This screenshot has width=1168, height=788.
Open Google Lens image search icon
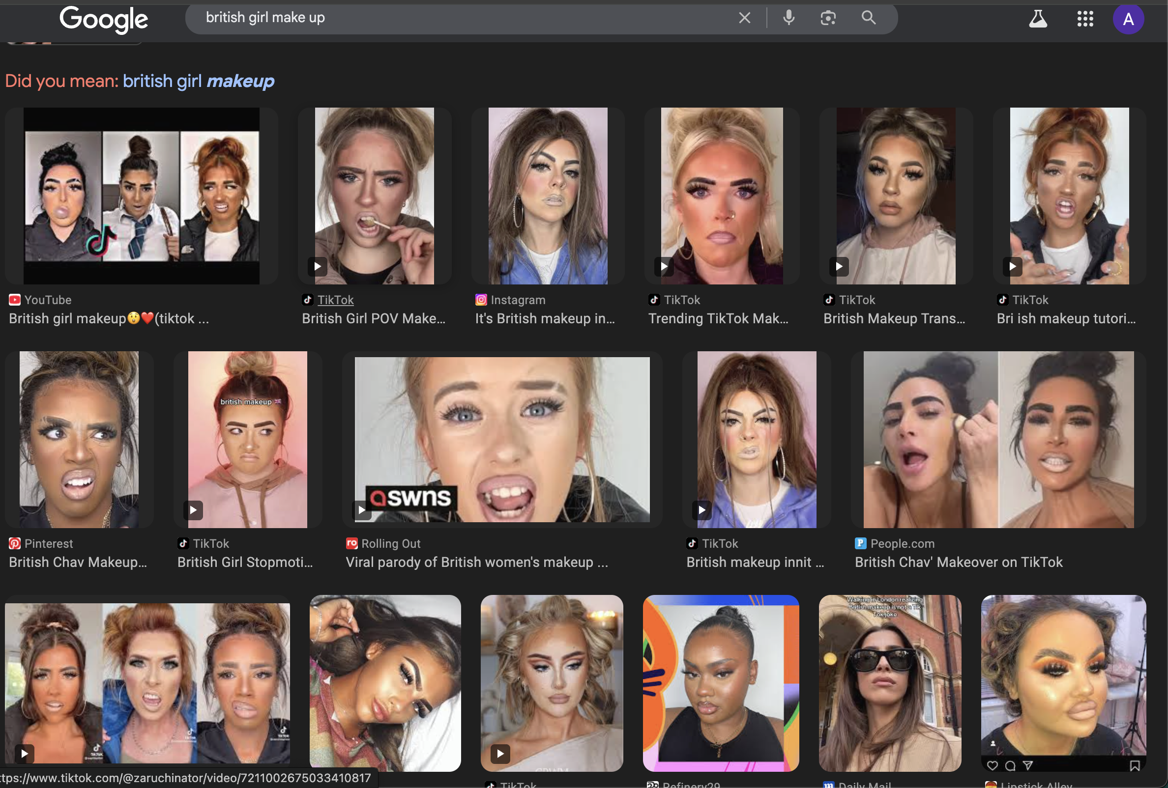click(828, 18)
